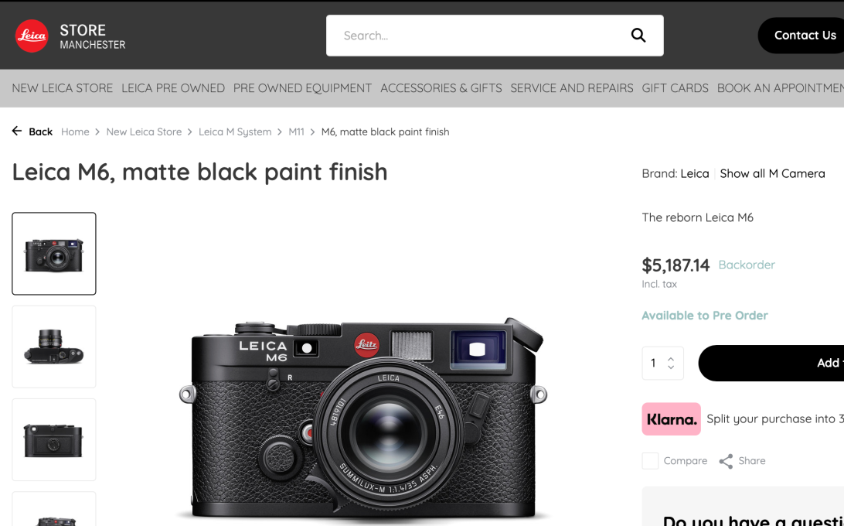
Task: Open the Service and Repairs menu
Action: point(572,88)
